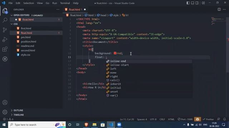Toggle the Panel layout icon
229x128 pixels.
pyautogui.click(x=193, y=3)
